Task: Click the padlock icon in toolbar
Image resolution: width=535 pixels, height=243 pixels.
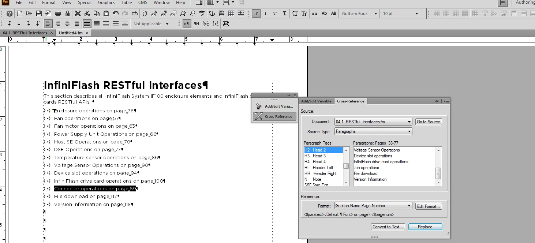Action: (x=67, y=14)
